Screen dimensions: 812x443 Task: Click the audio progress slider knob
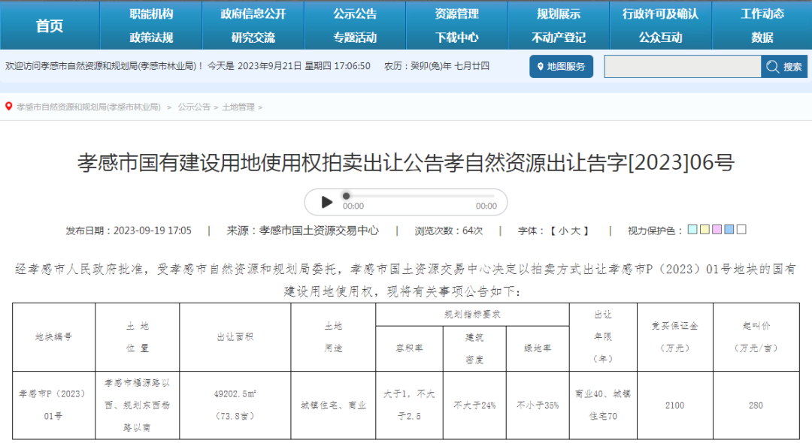(x=346, y=196)
